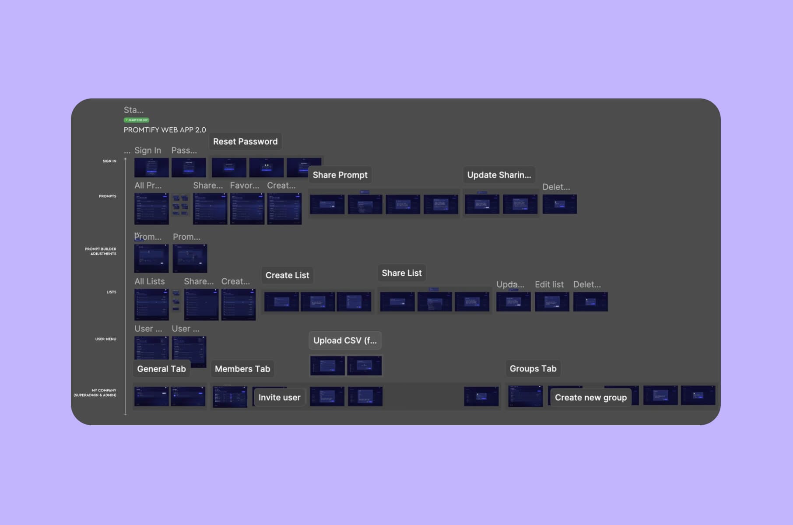Screen dimensions: 793x525
Task: Click the "Upload CSV (f..." group label
Action: click(345, 340)
